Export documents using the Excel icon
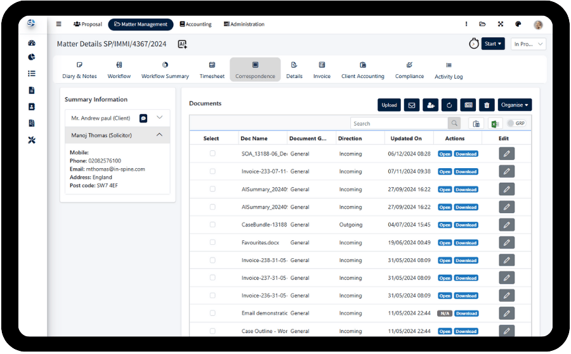The image size is (571, 354). tap(495, 124)
